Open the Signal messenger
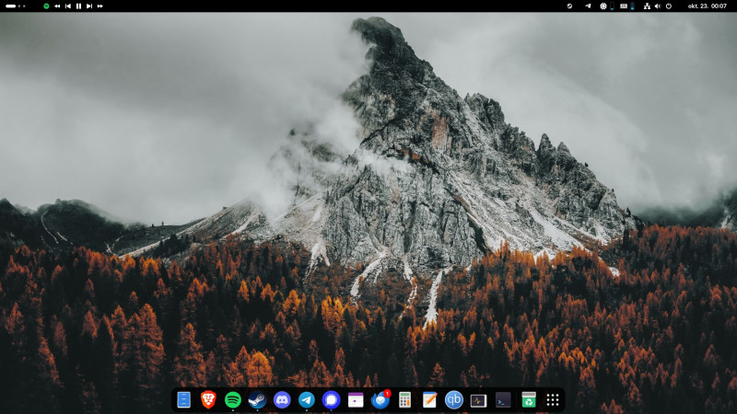The width and height of the screenshot is (737, 414). (x=331, y=400)
